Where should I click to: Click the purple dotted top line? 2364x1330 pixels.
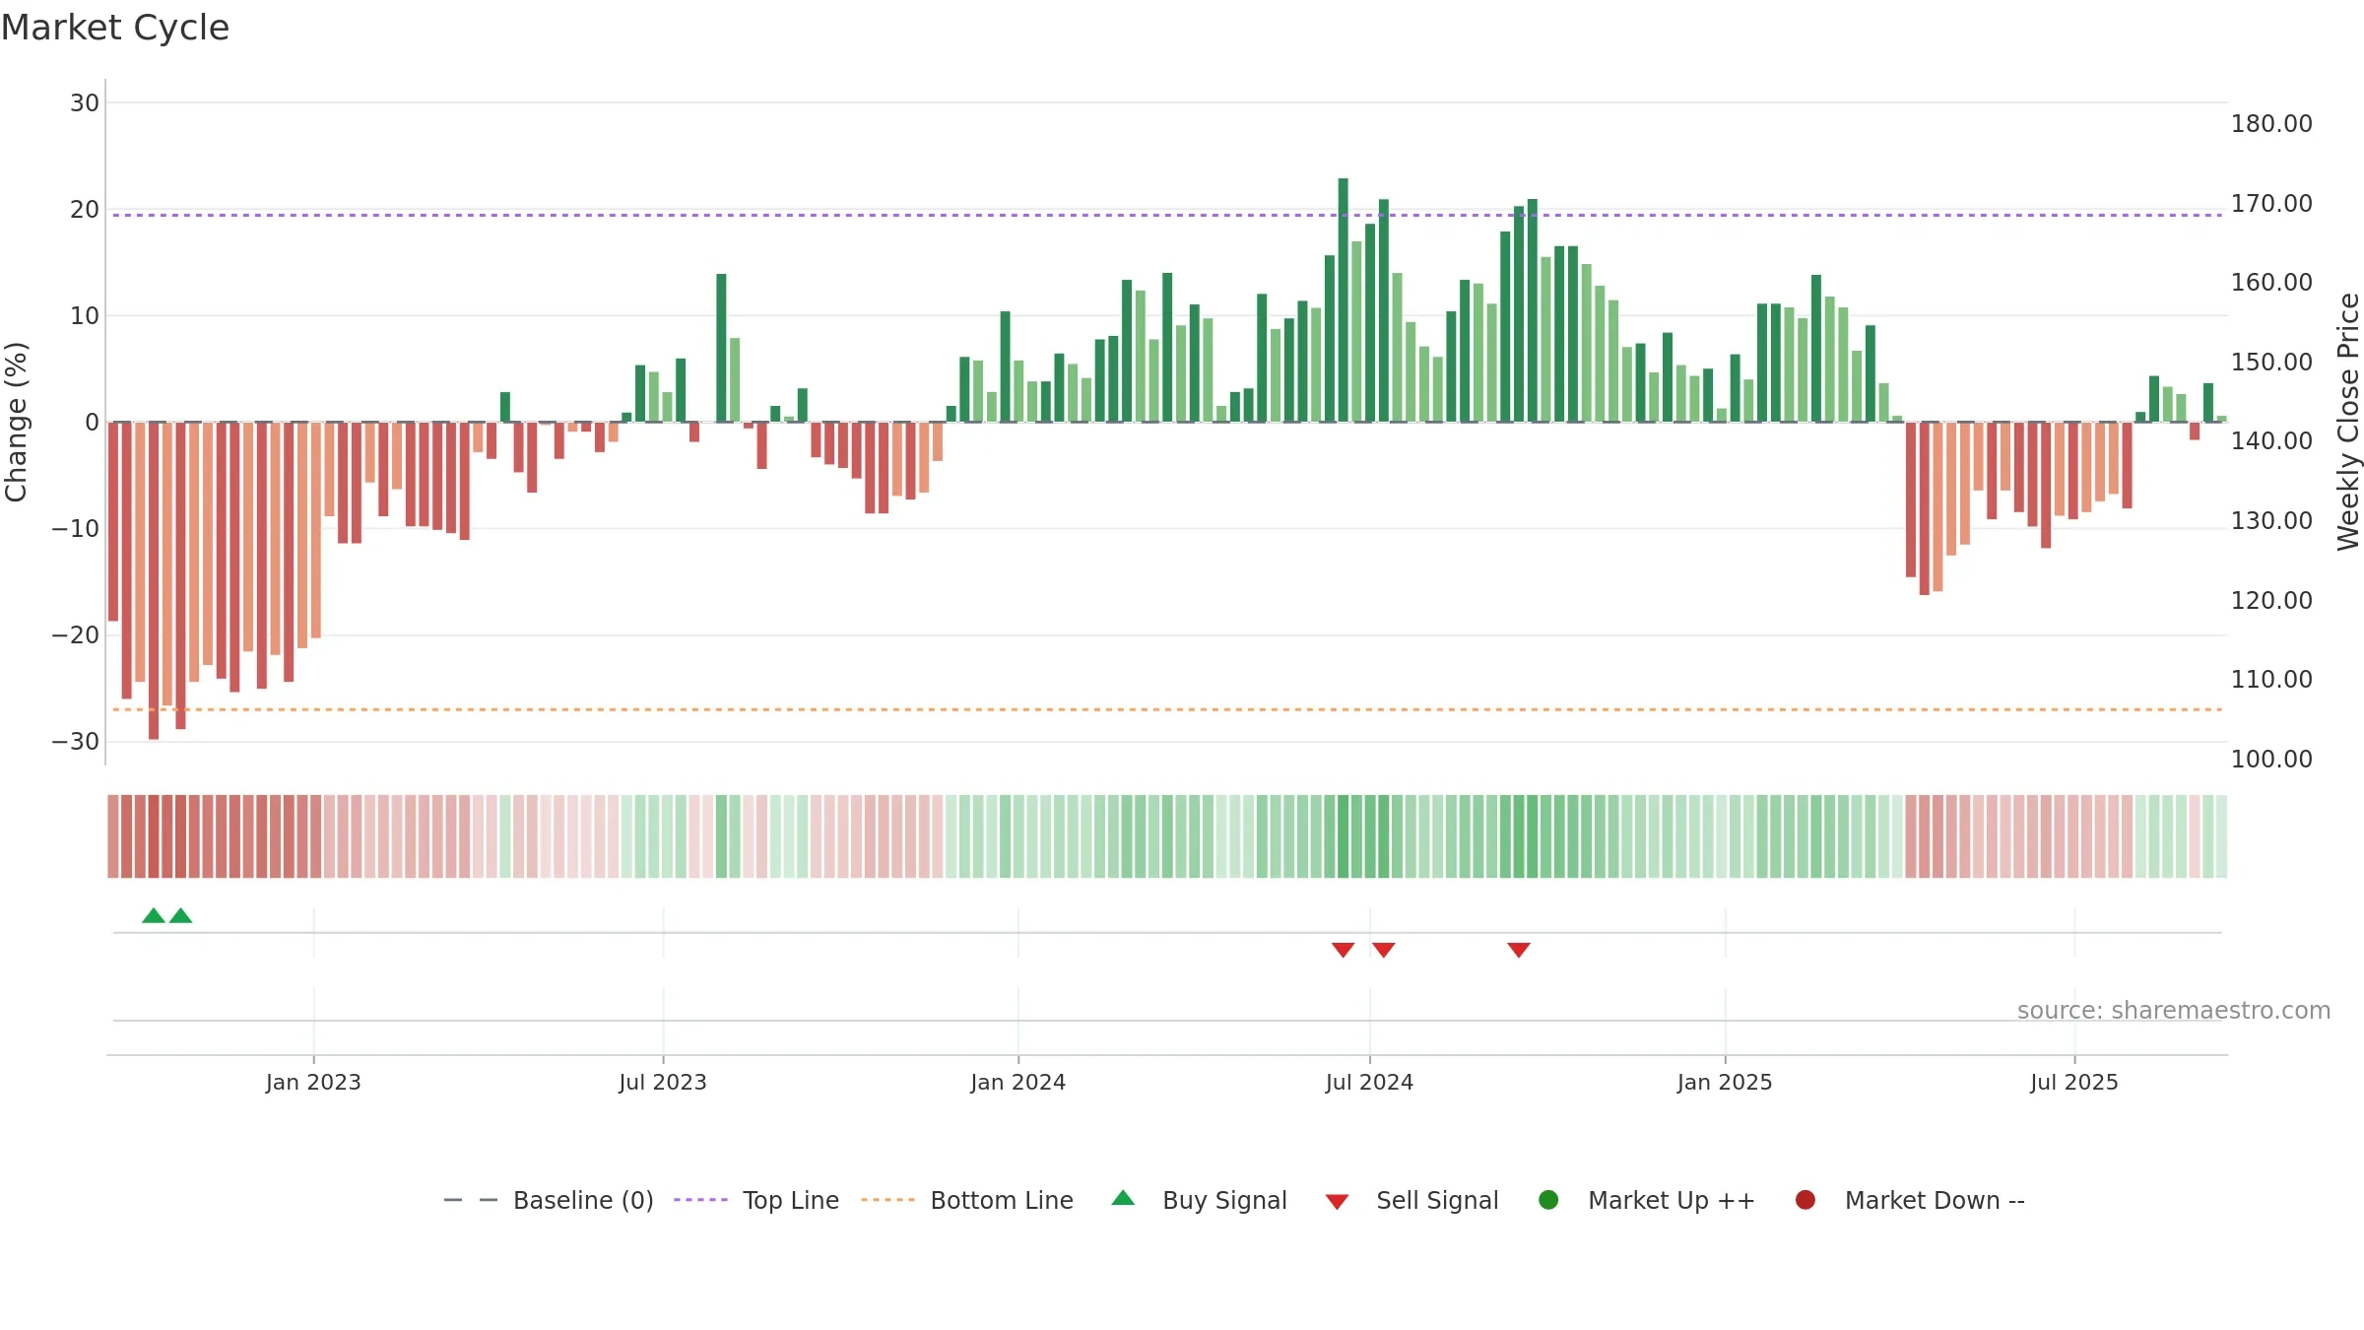(1167, 215)
